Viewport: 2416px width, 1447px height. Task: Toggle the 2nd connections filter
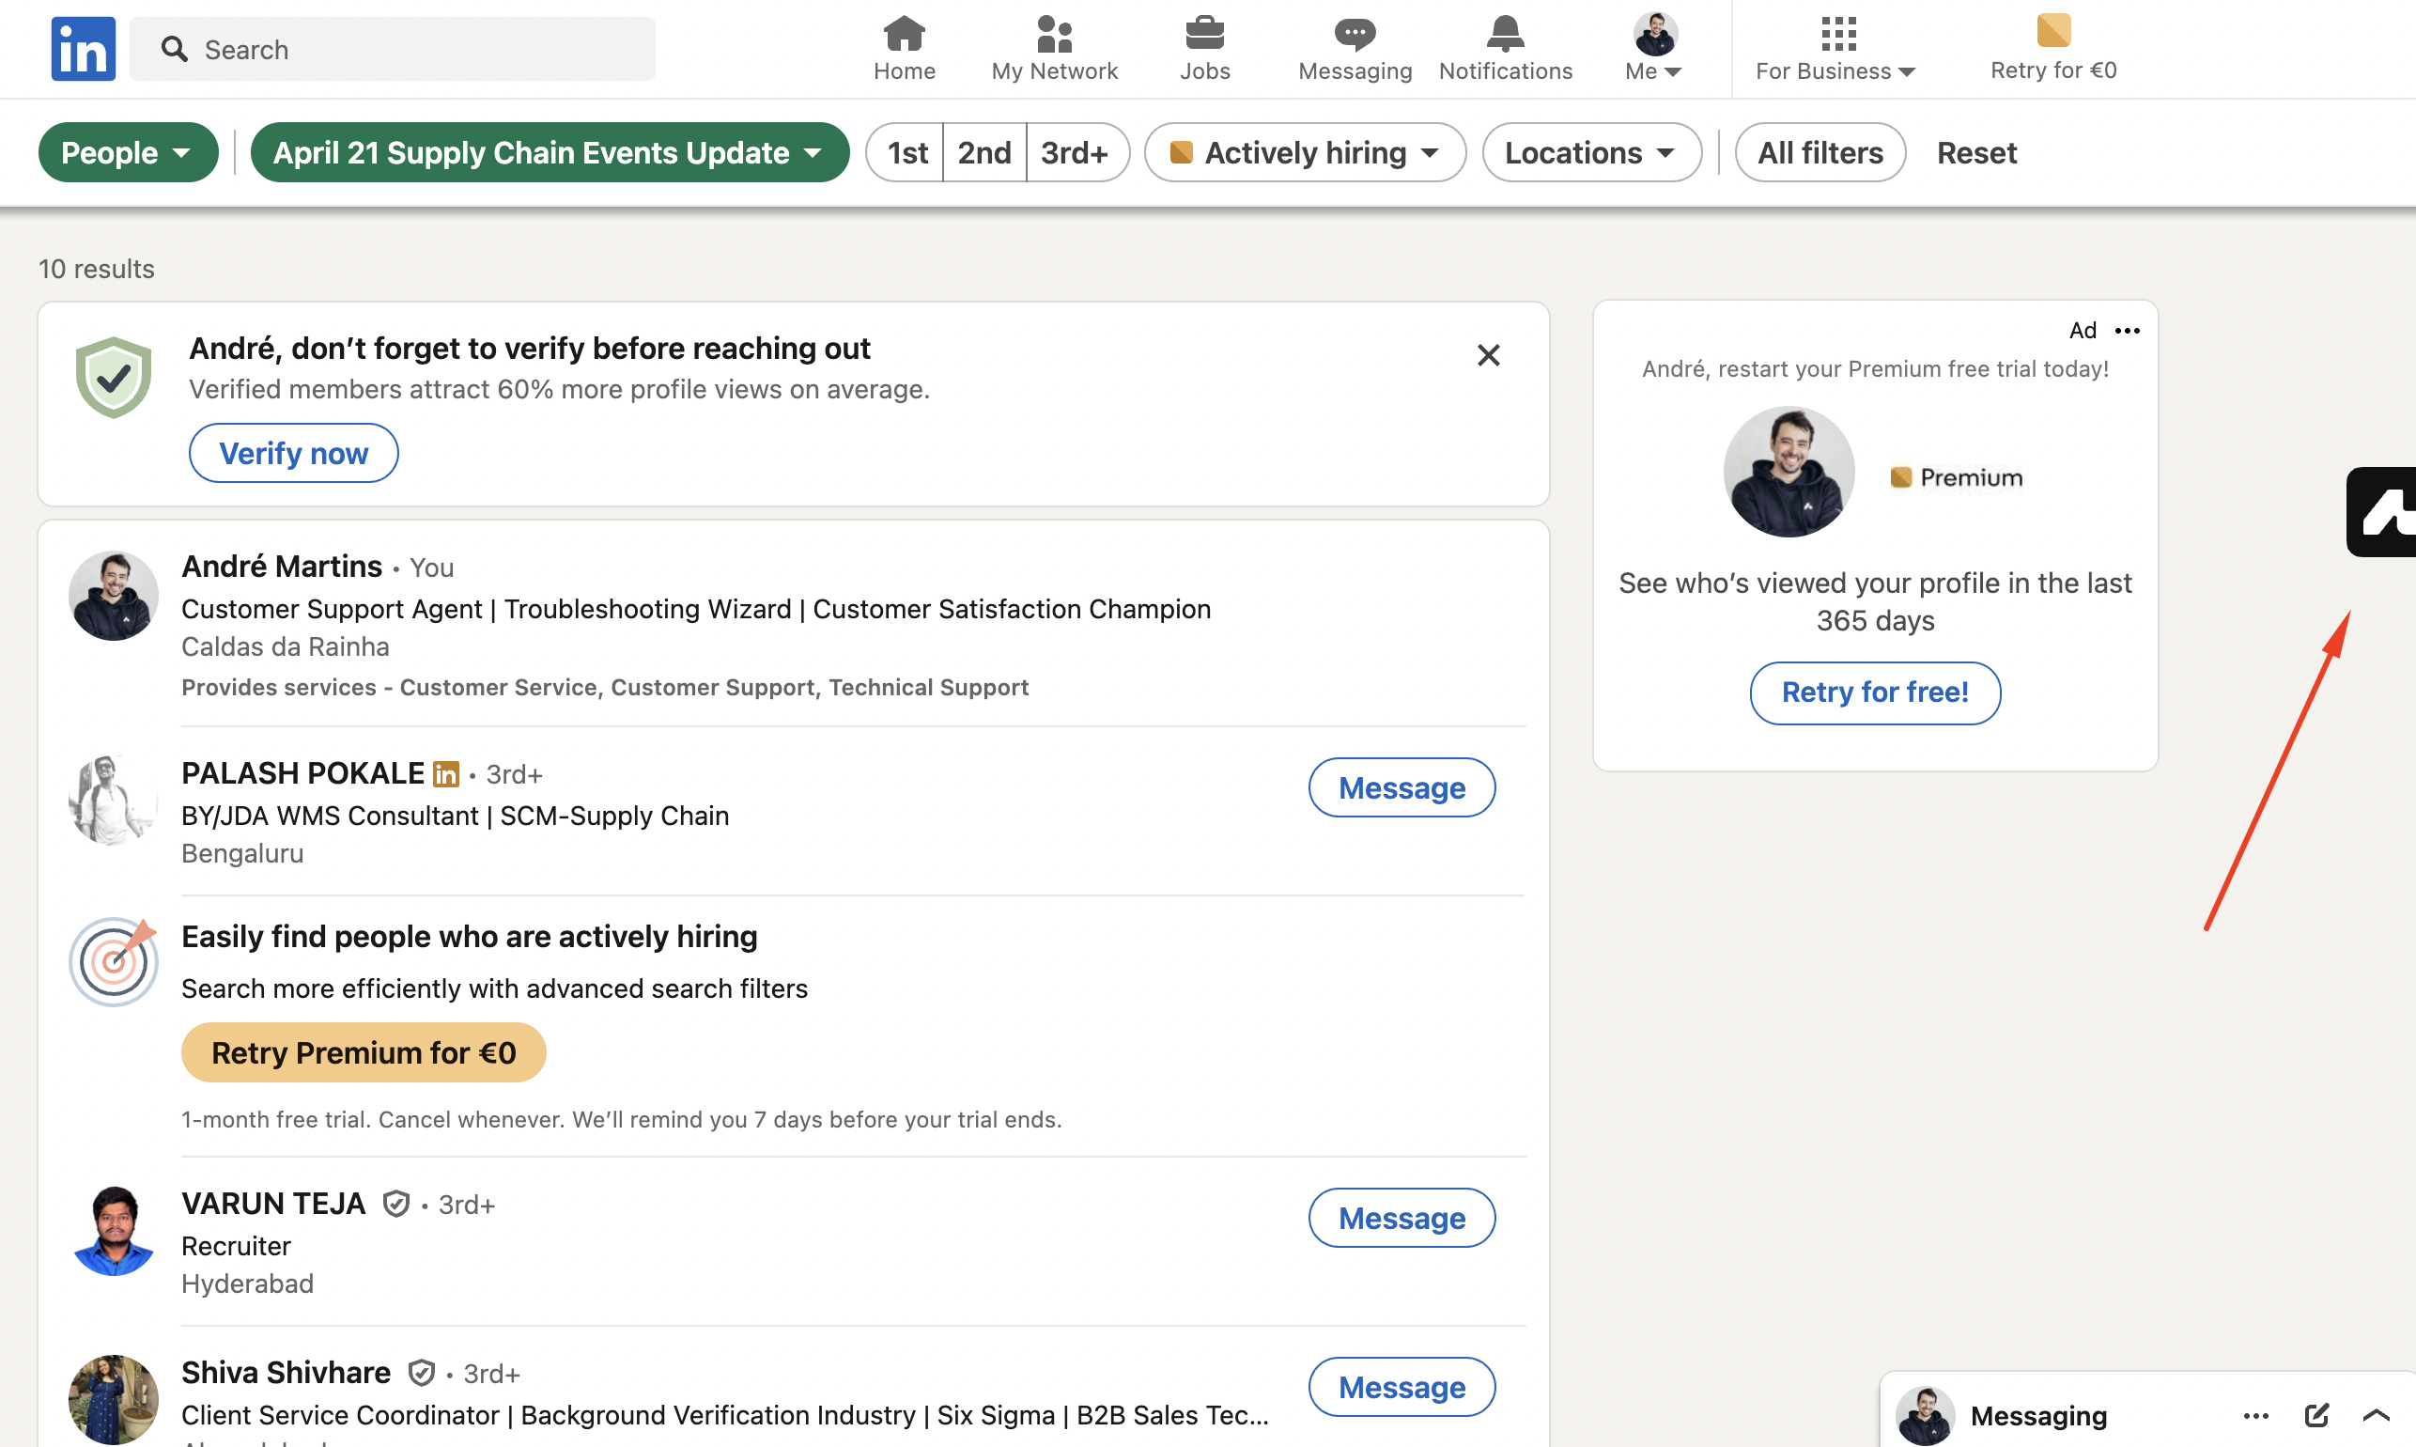(x=984, y=152)
